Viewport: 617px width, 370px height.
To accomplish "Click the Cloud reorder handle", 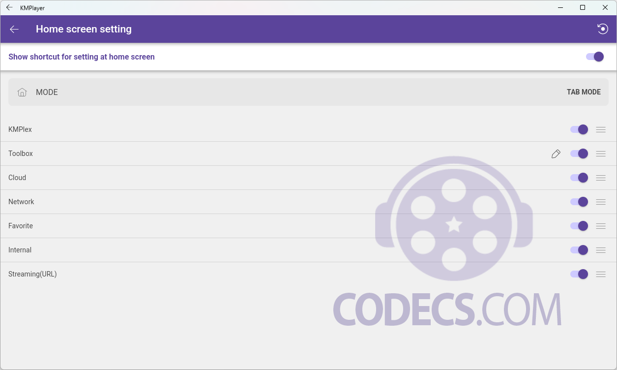I will point(601,178).
